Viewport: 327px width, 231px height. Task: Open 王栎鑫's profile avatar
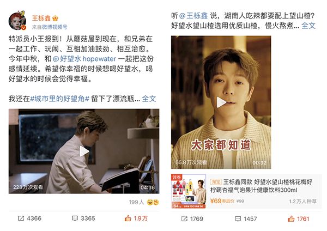click(17, 21)
